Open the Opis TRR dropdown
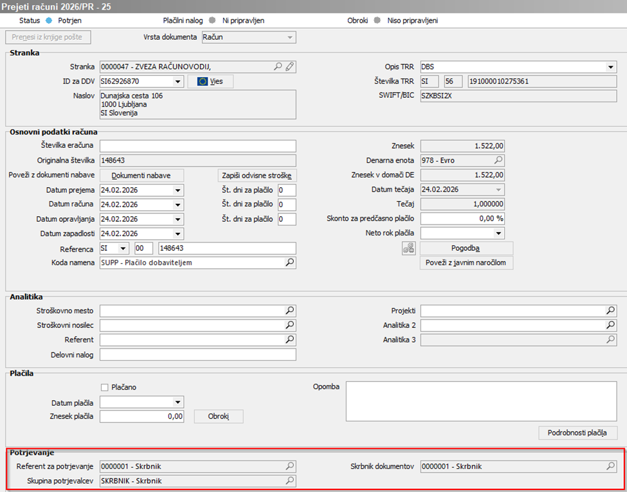The width and height of the screenshot is (627, 492). (611, 66)
